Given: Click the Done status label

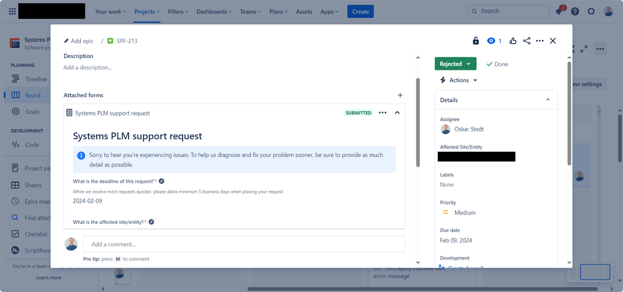Looking at the screenshot, I should [497, 64].
